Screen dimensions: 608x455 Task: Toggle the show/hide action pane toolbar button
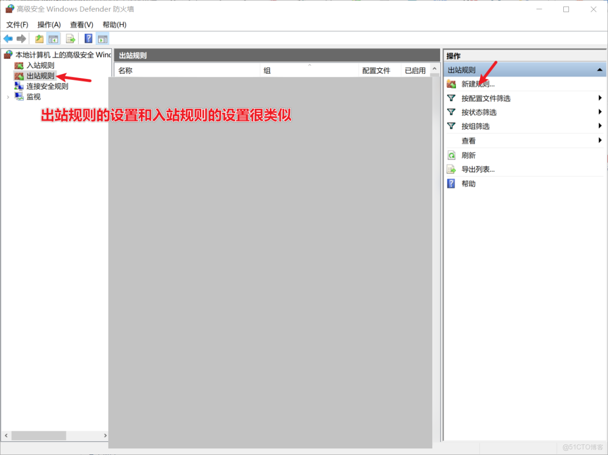(x=102, y=38)
